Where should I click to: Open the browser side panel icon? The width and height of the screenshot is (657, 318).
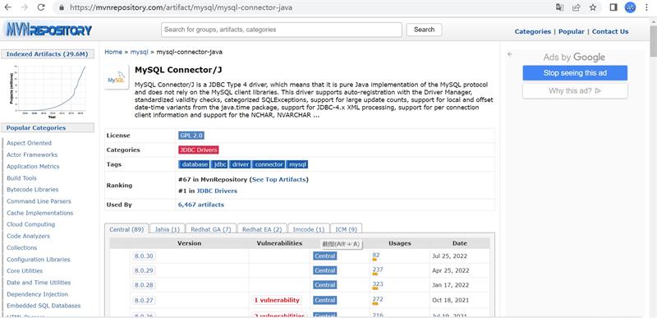(613, 7)
